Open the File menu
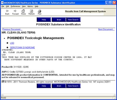Image resolution: width=117 pixels, height=100 pixels. click(x=3, y=6)
